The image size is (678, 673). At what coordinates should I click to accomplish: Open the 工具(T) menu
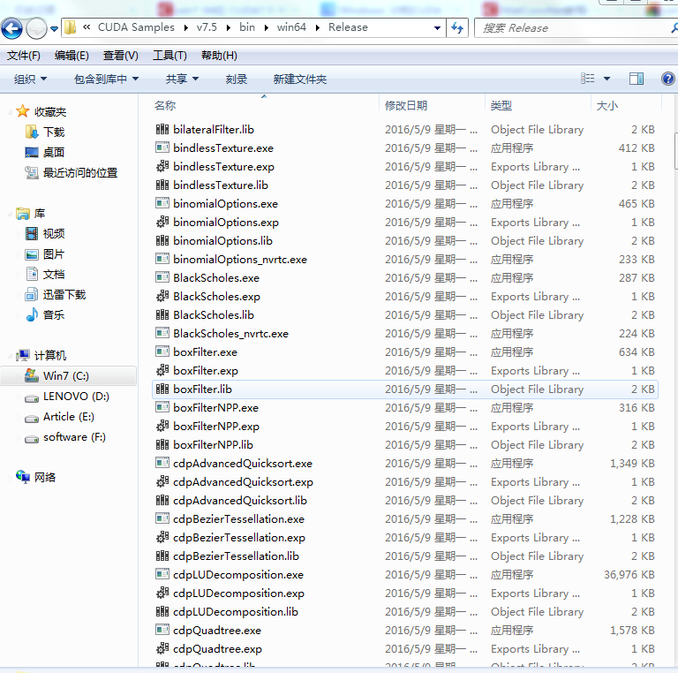pyautogui.click(x=169, y=56)
